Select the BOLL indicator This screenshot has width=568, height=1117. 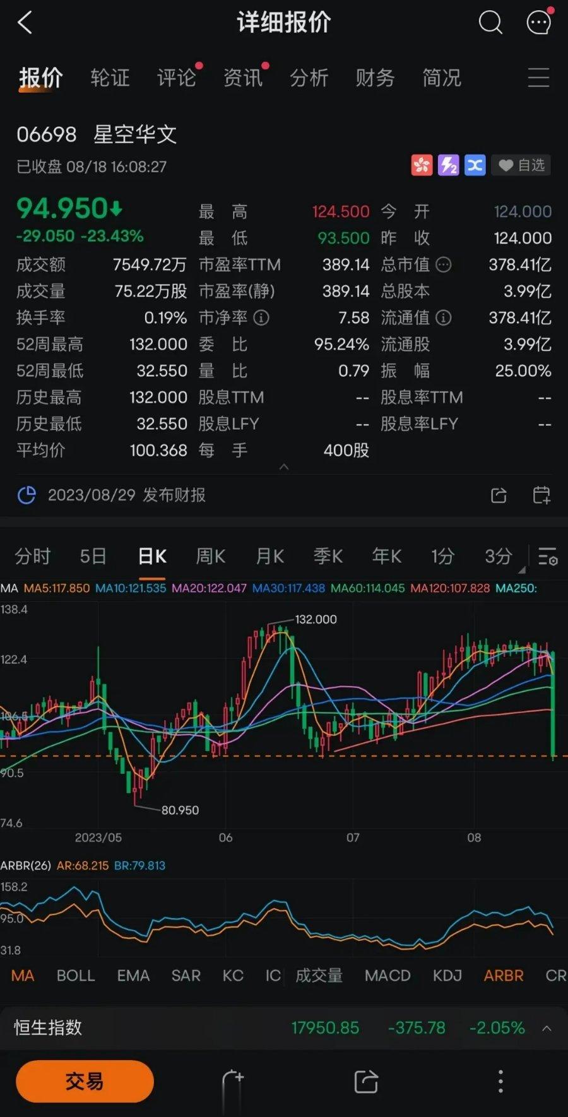click(76, 976)
